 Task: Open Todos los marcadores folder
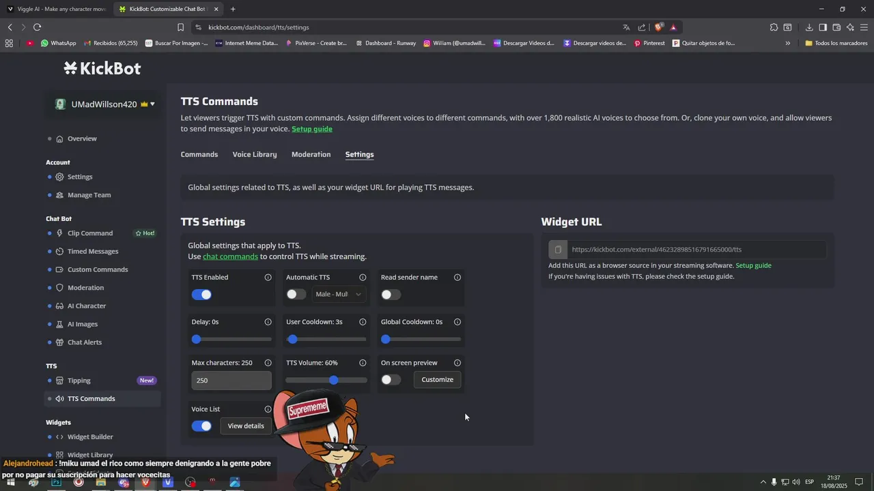[x=836, y=43]
